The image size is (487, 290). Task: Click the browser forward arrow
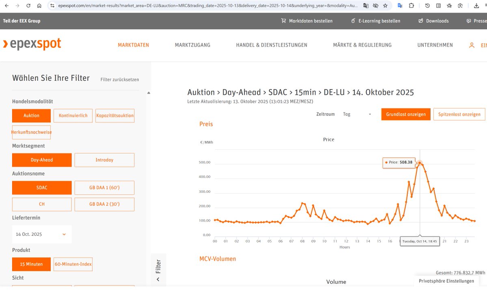point(17,6)
